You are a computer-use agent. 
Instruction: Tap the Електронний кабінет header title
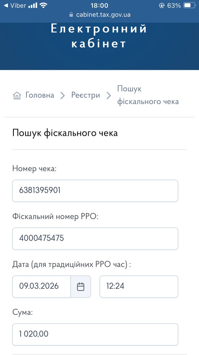point(99,36)
